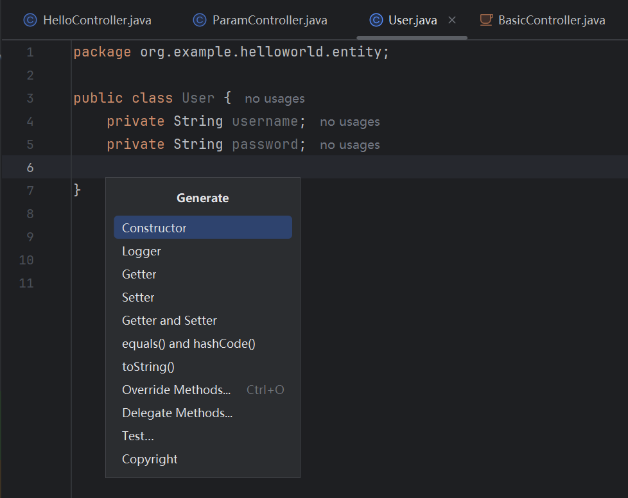Click the Copyright generate option
This screenshot has width=628, height=498.
pos(150,459)
